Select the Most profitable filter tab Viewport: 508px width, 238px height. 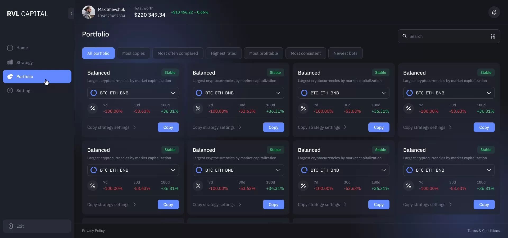[263, 53]
